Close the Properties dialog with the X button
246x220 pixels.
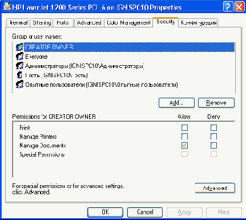(x=239, y=7)
